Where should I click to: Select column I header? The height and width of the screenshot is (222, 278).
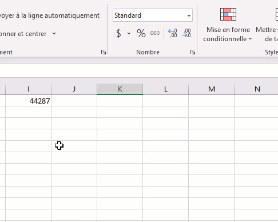click(28, 89)
